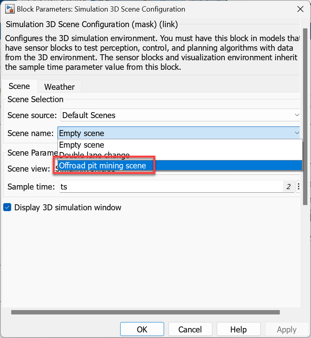The height and width of the screenshot is (338, 311).
Task: Click the Cancel button
Action: pos(190,329)
